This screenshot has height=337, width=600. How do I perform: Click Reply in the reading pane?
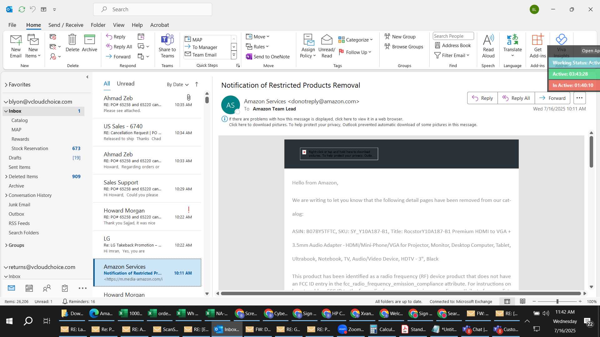pos(482,98)
